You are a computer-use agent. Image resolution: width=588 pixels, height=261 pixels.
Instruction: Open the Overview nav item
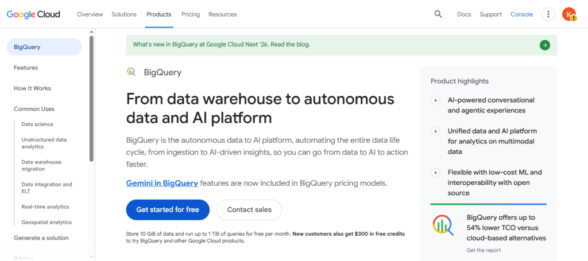[x=90, y=14]
